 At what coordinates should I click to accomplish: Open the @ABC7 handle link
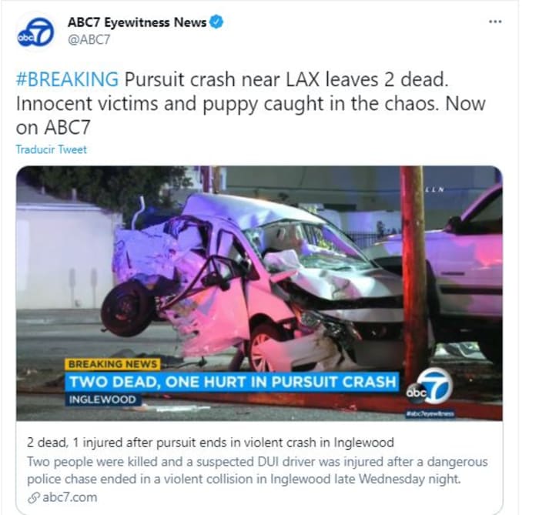pyautogui.click(x=89, y=39)
